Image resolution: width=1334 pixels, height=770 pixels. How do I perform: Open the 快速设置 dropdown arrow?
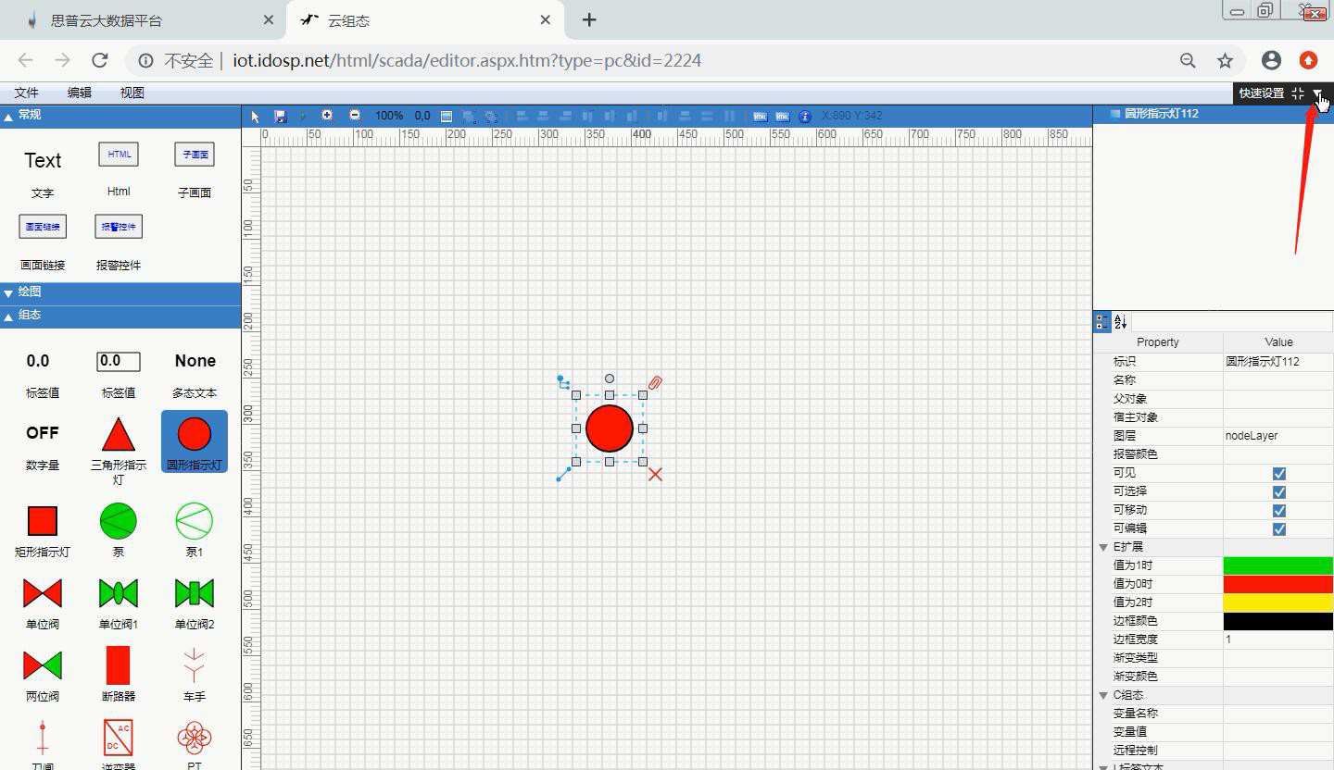click(x=1317, y=93)
